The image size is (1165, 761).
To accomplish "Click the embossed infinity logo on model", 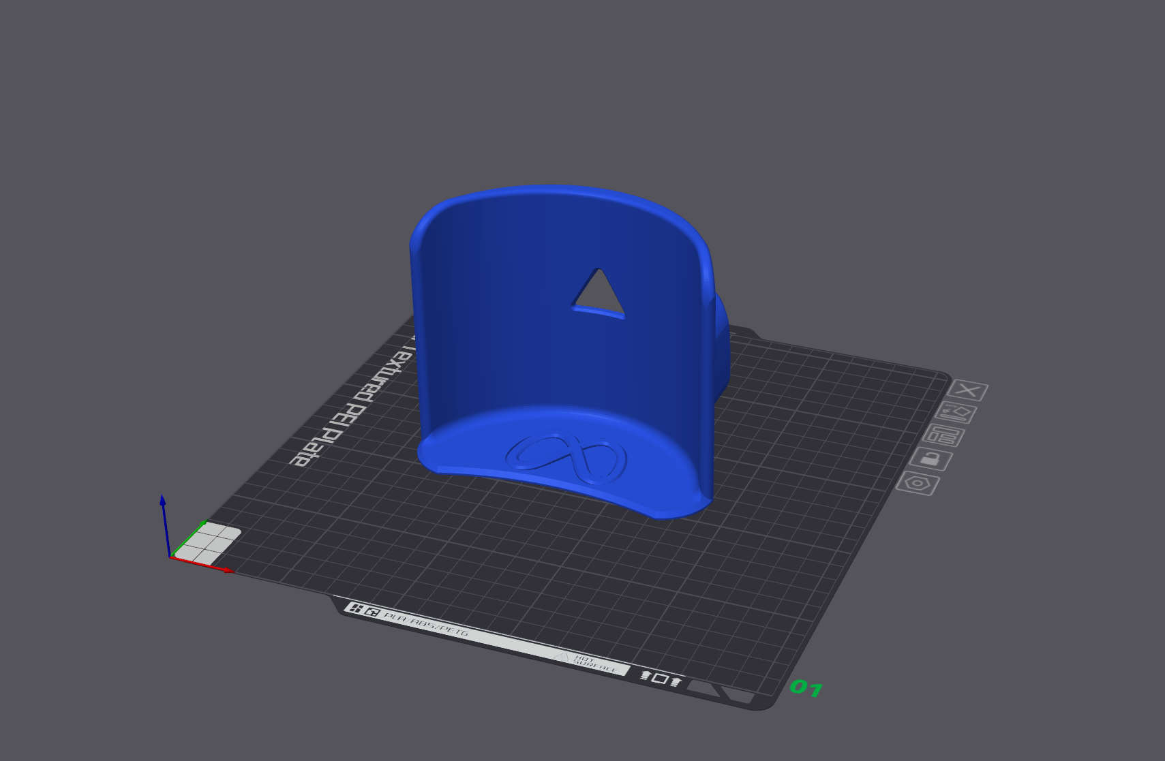I will tap(567, 458).
